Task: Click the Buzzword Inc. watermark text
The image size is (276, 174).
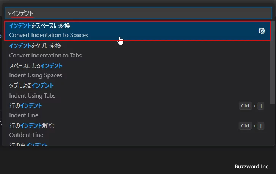Action: point(252,166)
